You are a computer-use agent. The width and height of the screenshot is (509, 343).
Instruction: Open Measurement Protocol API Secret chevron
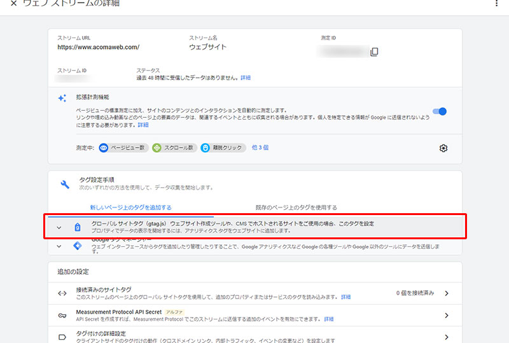coord(447,316)
